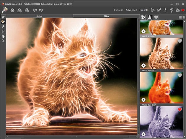Open program info via the 'i' icon
The image size is (186, 139).
pyautogui.click(x=165, y=10)
